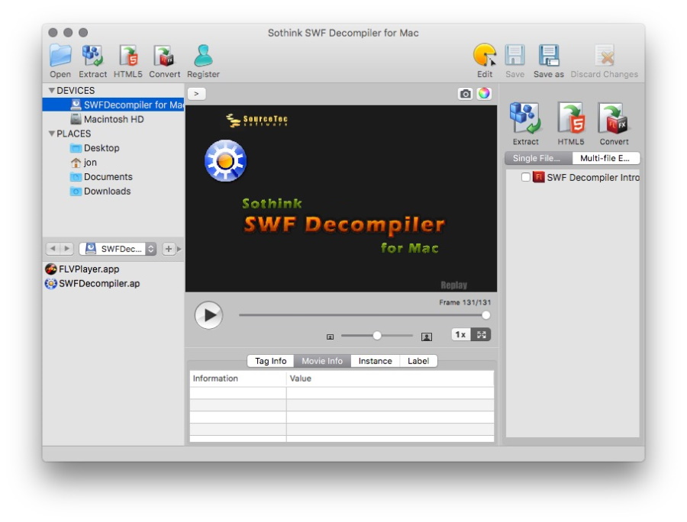Select FLVPlayer.app in file list

point(113,269)
